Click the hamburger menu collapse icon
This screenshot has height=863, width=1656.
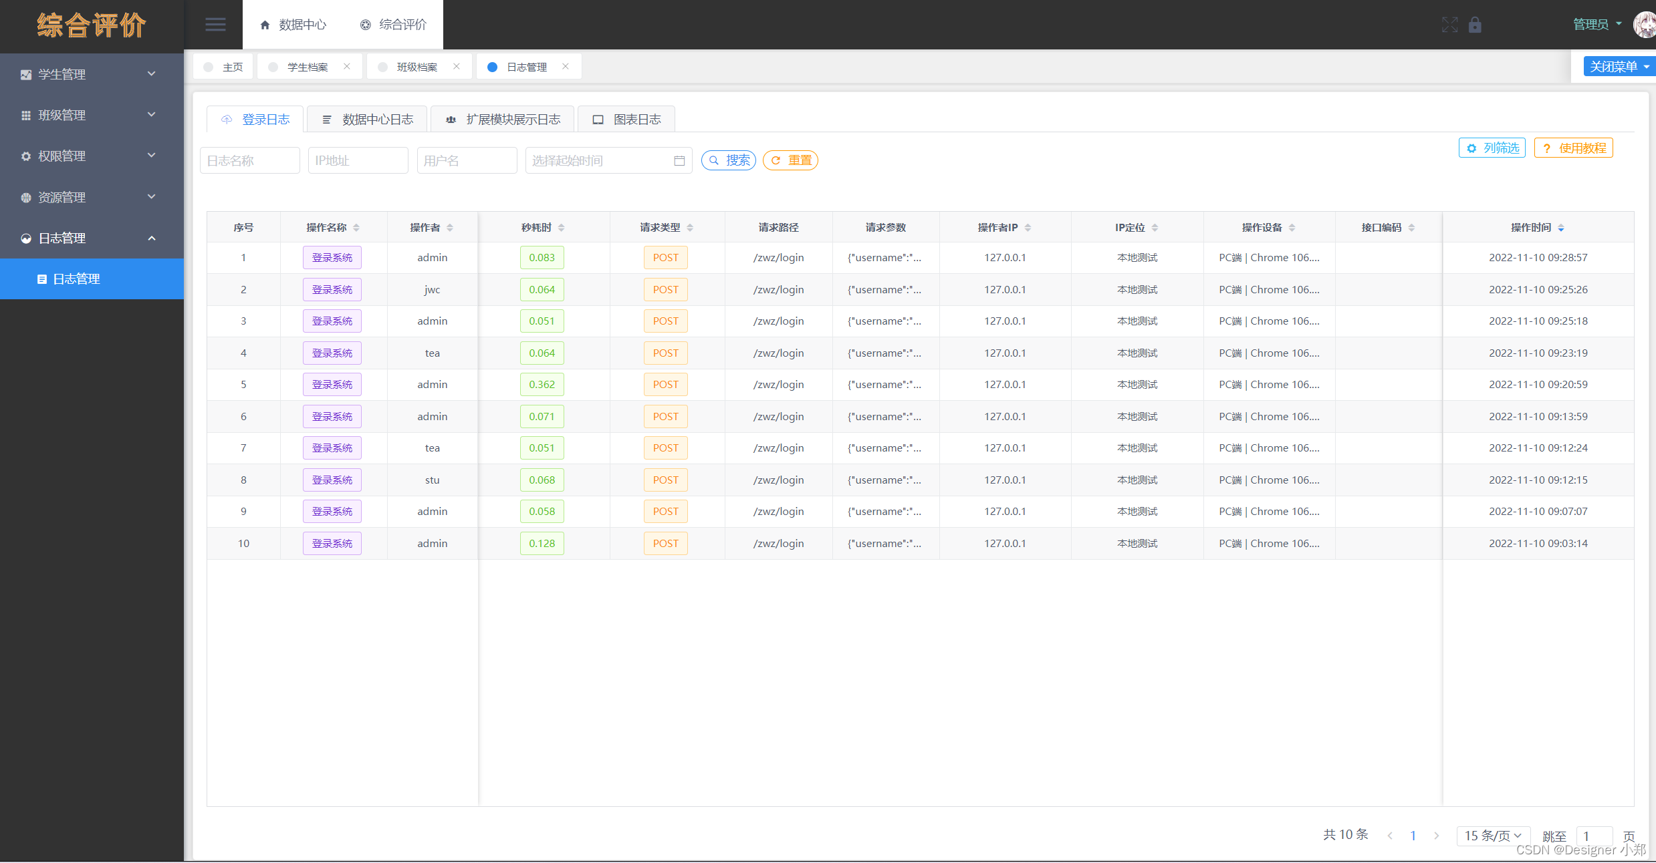pyautogui.click(x=215, y=25)
